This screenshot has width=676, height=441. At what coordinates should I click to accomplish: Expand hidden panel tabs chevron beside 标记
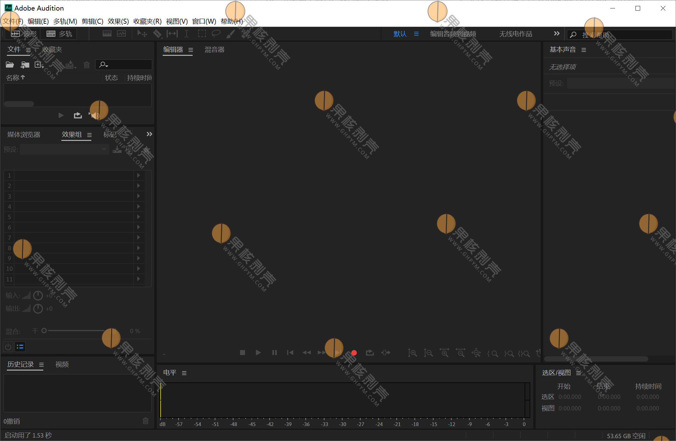point(149,134)
